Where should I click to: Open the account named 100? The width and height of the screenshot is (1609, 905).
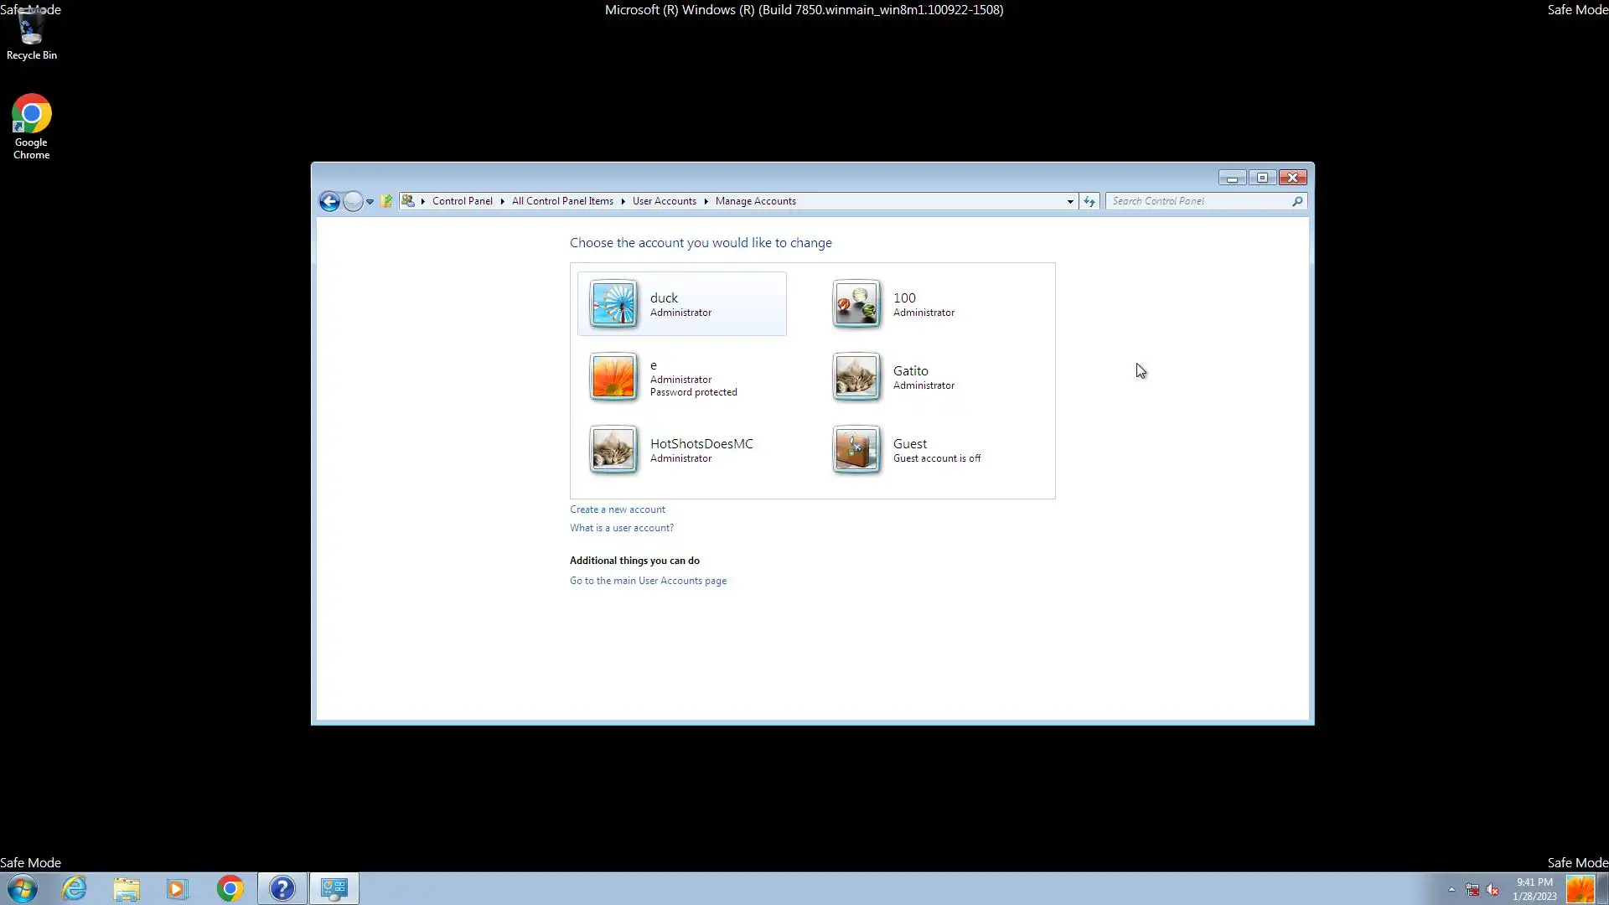903,298
